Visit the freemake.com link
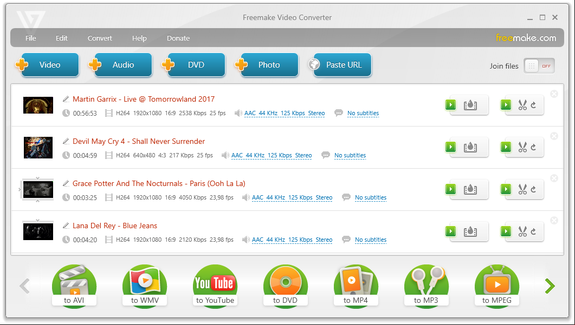575x325 pixels. click(526, 38)
